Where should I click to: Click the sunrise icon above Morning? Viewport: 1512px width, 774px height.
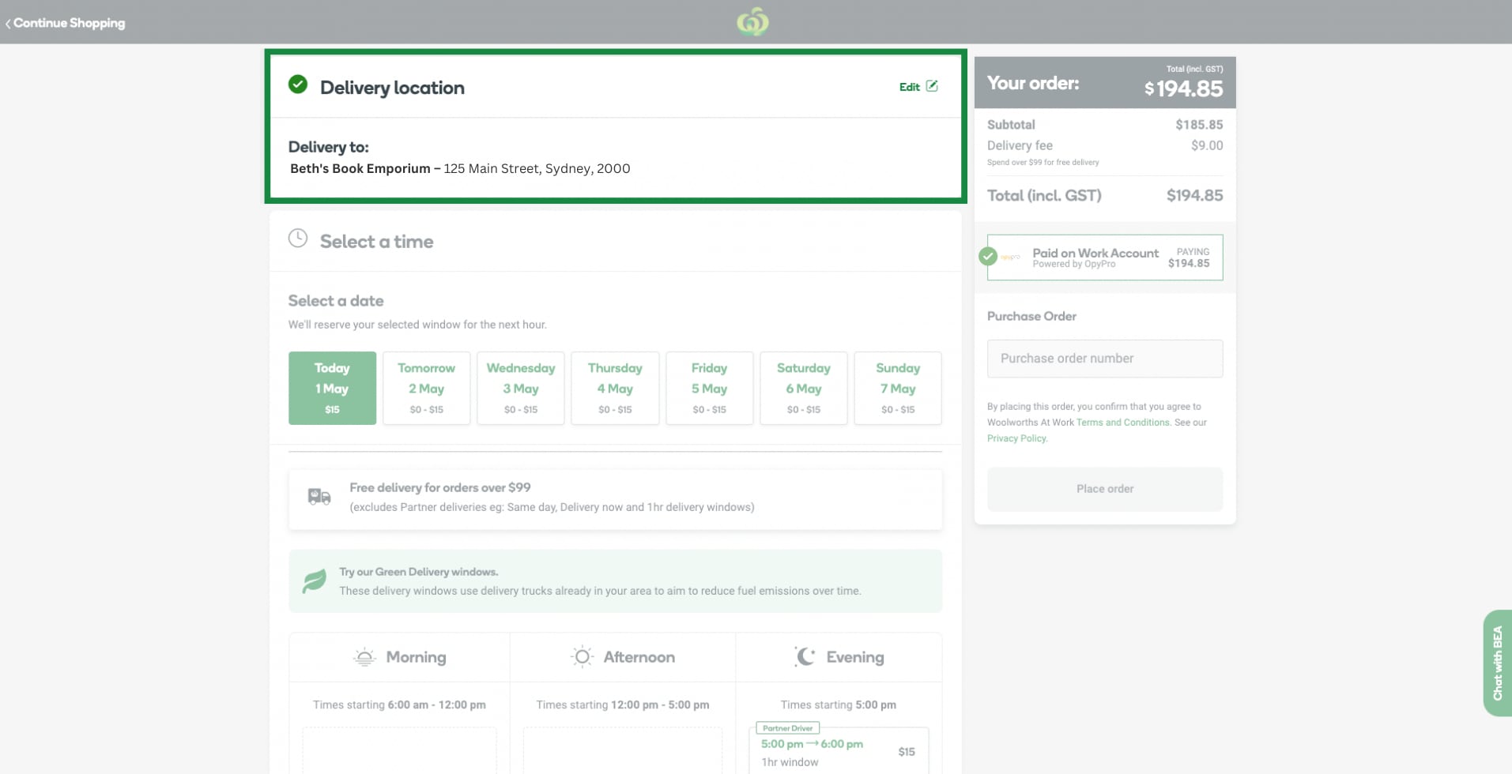364,656
